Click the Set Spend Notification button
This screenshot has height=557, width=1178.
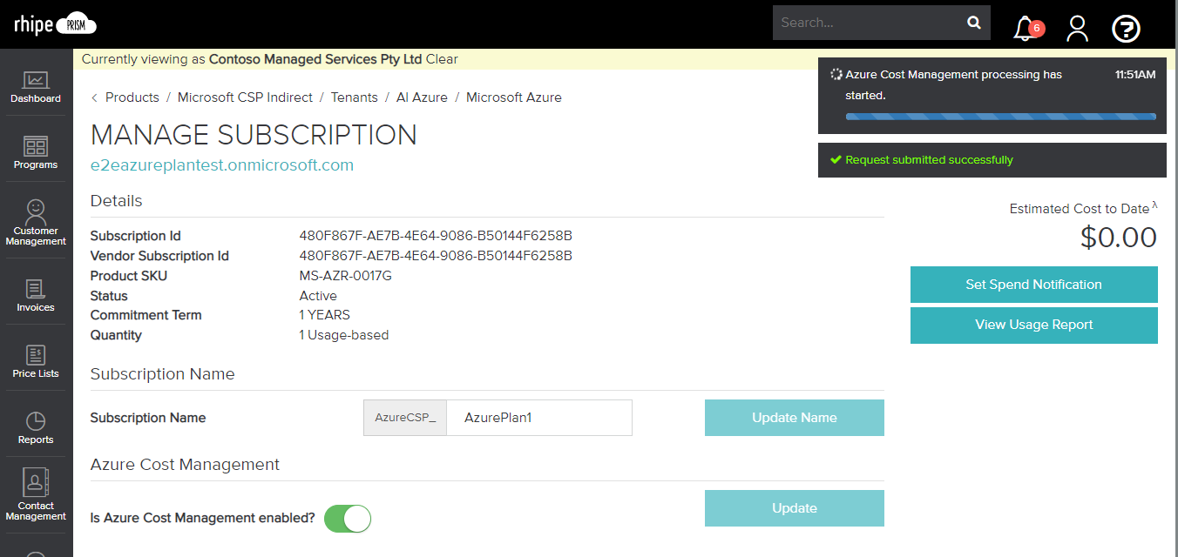tap(1033, 284)
